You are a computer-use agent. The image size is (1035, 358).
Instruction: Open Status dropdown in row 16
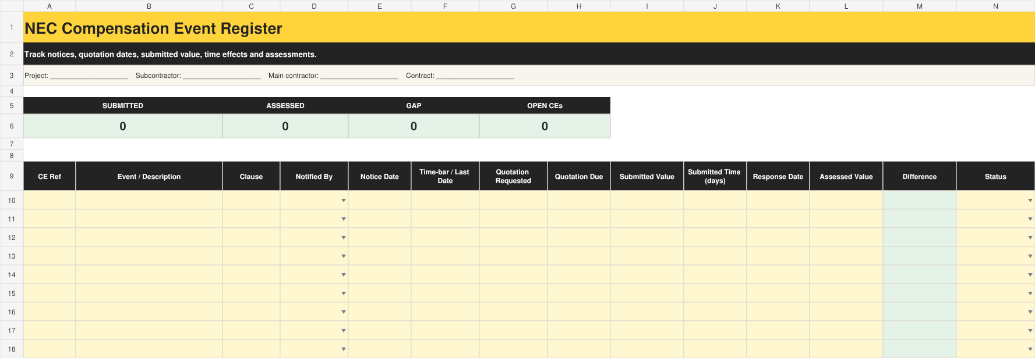point(1030,312)
